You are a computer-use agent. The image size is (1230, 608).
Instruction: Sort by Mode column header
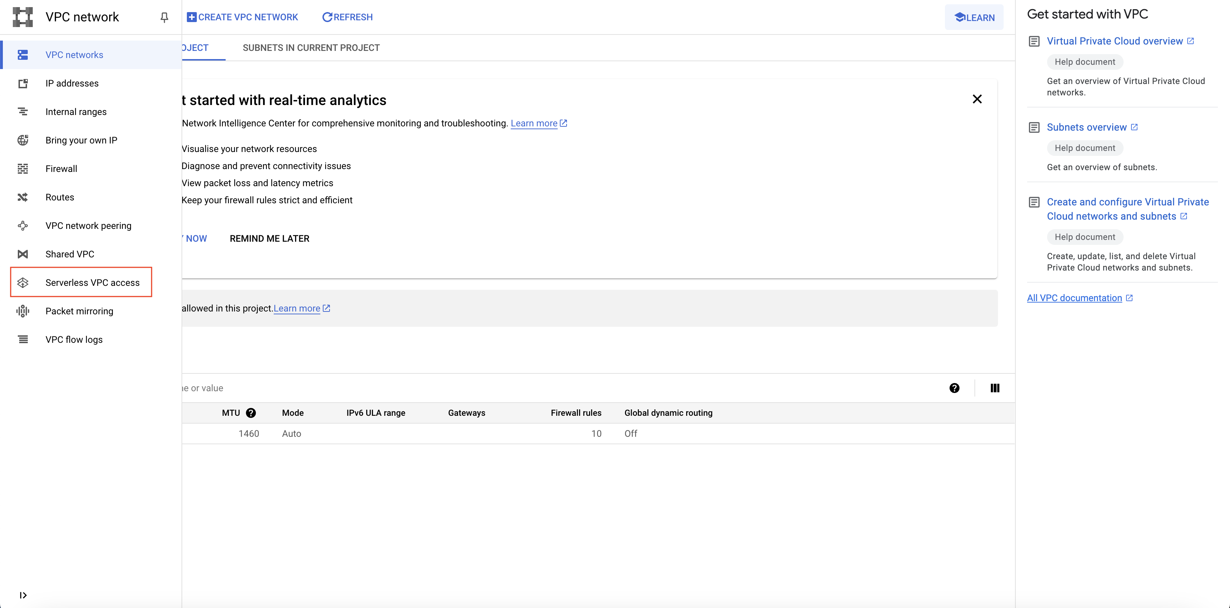click(293, 413)
